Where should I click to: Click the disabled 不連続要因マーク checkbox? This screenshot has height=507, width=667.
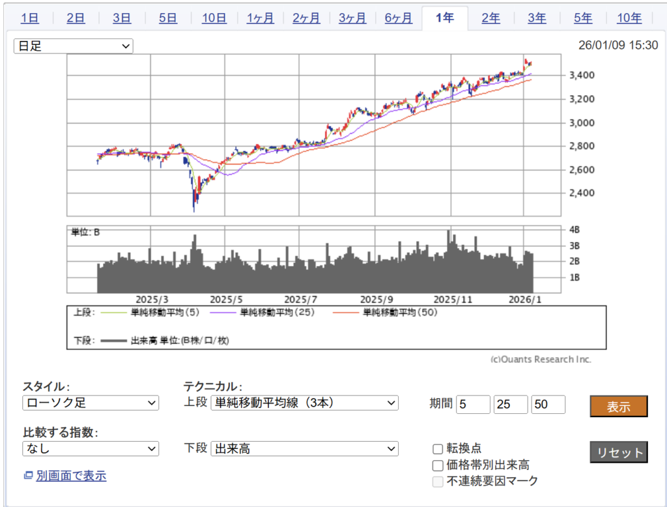click(438, 482)
